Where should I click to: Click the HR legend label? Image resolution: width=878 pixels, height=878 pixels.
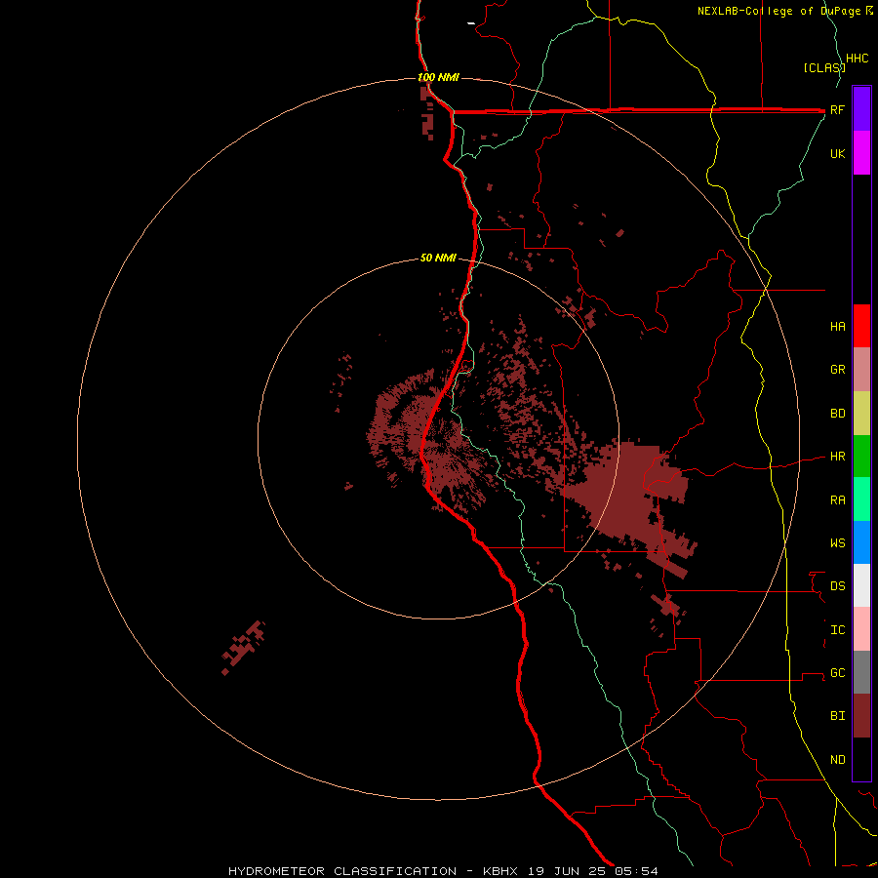[x=837, y=457]
